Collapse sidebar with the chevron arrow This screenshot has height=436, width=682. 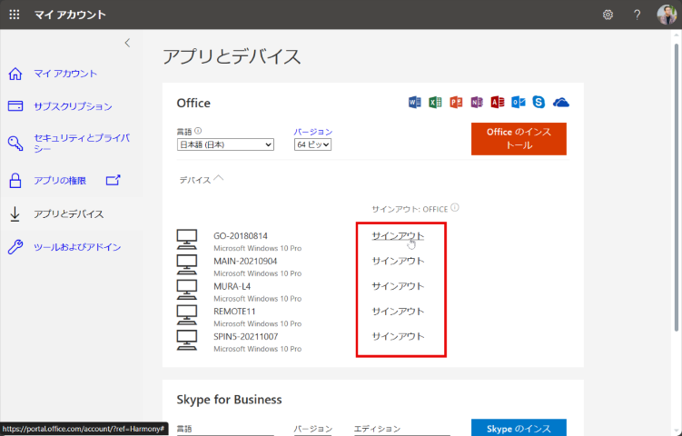(127, 43)
